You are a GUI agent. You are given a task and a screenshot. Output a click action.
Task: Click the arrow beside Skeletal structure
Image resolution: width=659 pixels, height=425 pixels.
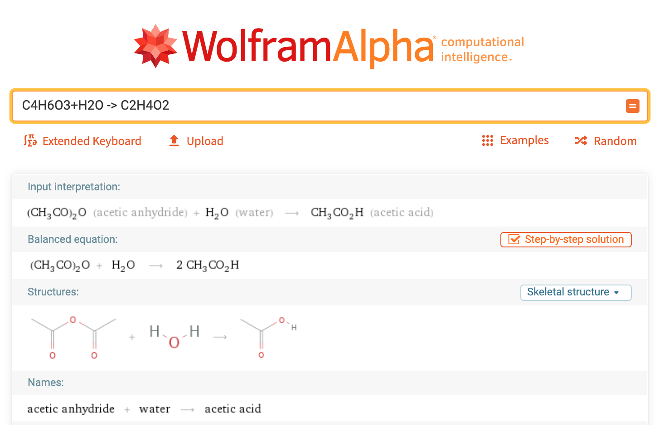(x=616, y=293)
